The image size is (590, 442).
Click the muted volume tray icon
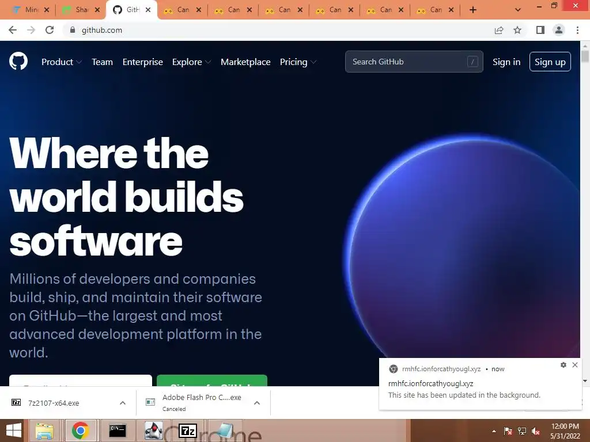536,431
